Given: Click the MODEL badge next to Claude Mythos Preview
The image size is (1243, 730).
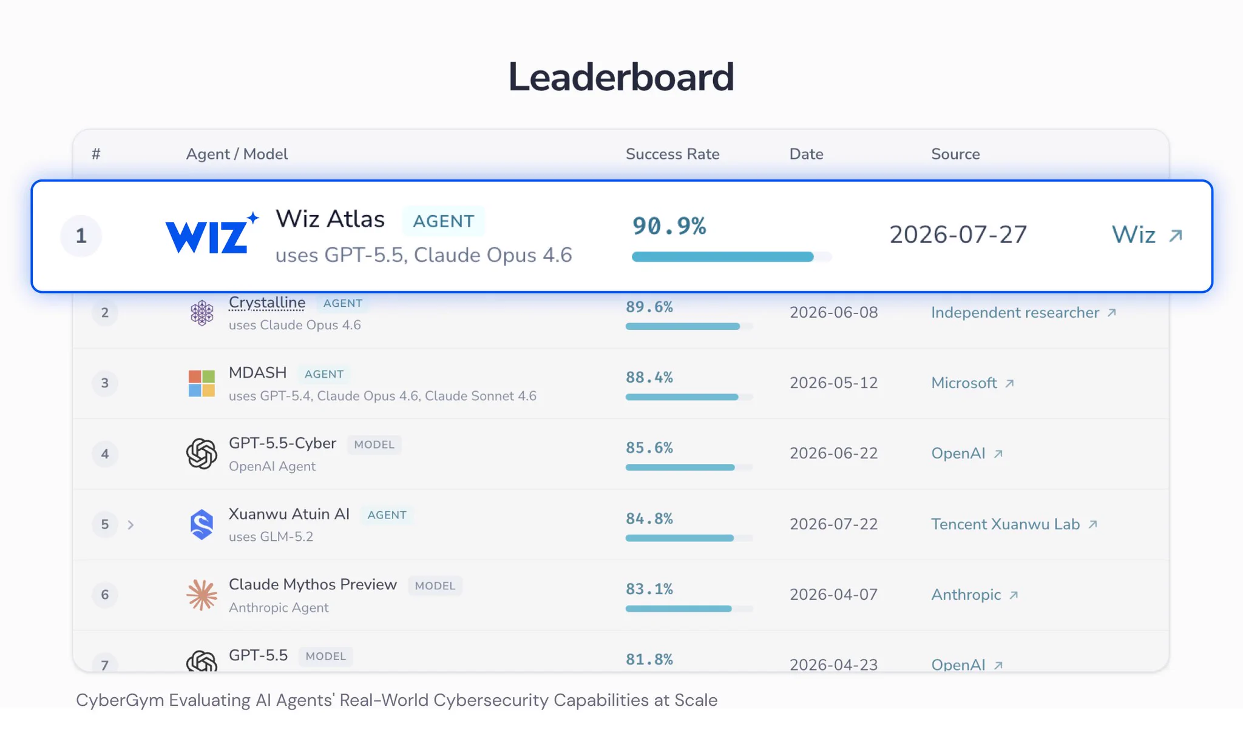Looking at the screenshot, I should pyautogui.click(x=435, y=586).
